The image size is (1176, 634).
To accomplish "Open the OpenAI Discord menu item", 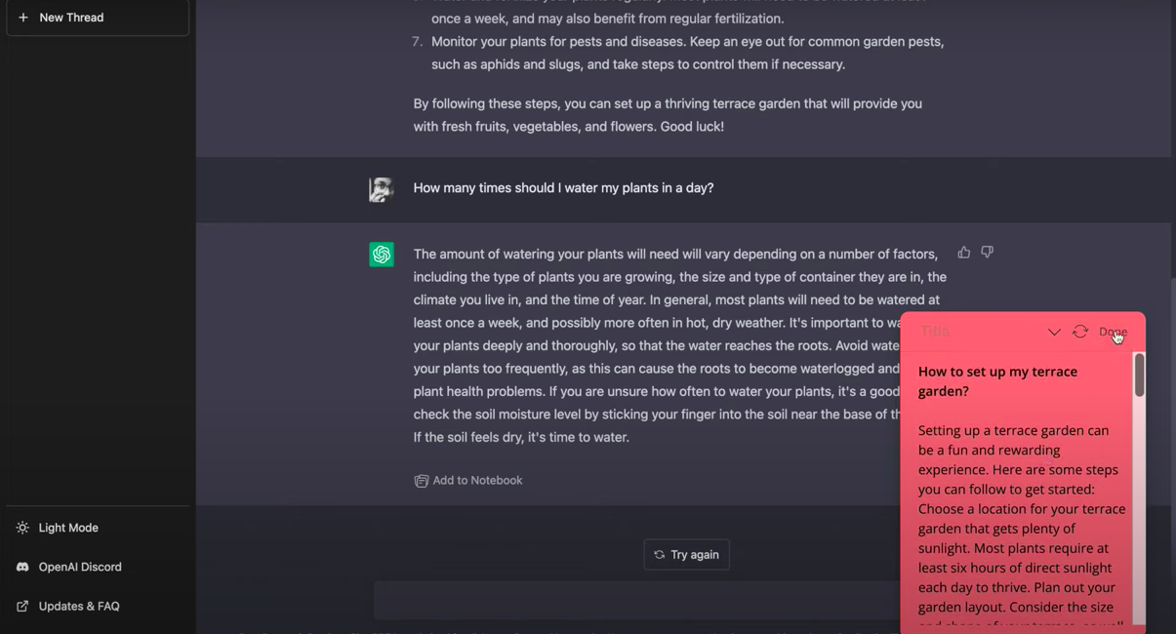I will pyautogui.click(x=98, y=567).
